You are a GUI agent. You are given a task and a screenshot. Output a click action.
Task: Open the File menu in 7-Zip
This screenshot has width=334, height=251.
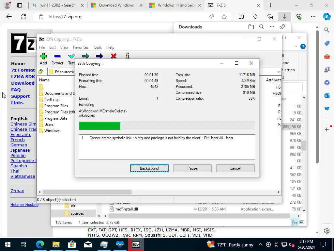tap(42, 47)
